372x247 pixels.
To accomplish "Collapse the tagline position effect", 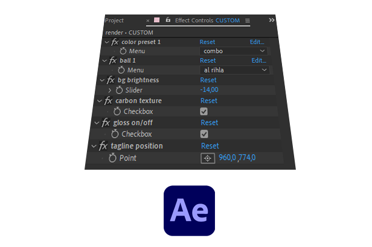I will (x=94, y=146).
